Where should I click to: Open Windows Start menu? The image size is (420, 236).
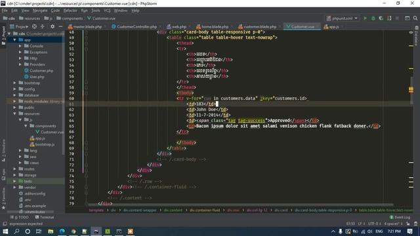tap(5, 231)
